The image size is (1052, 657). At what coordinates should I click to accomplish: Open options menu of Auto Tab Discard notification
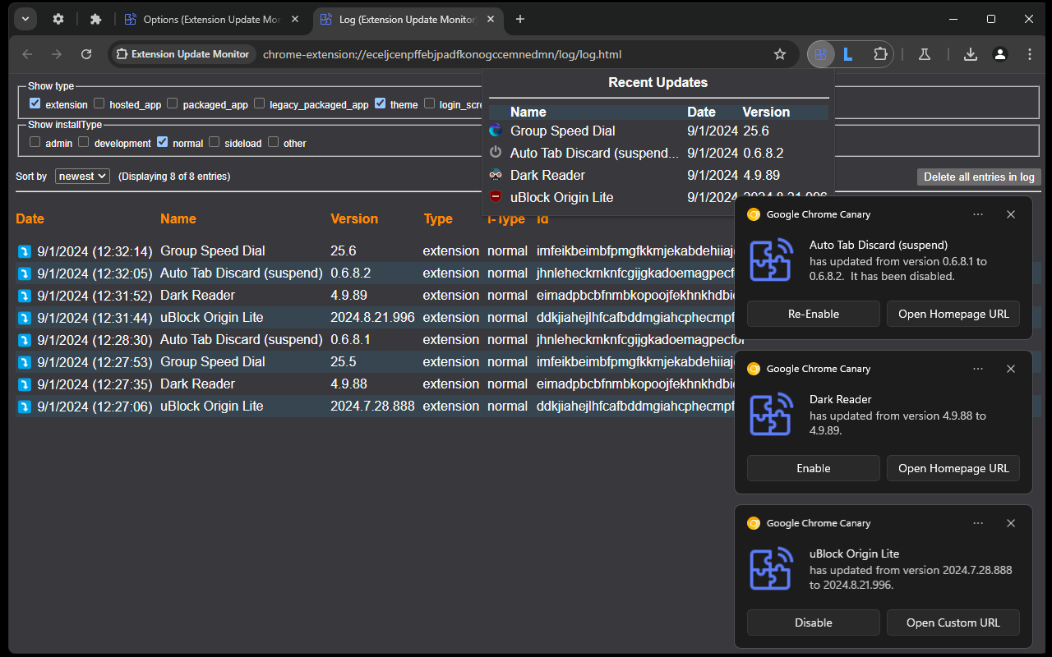tap(978, 214)
